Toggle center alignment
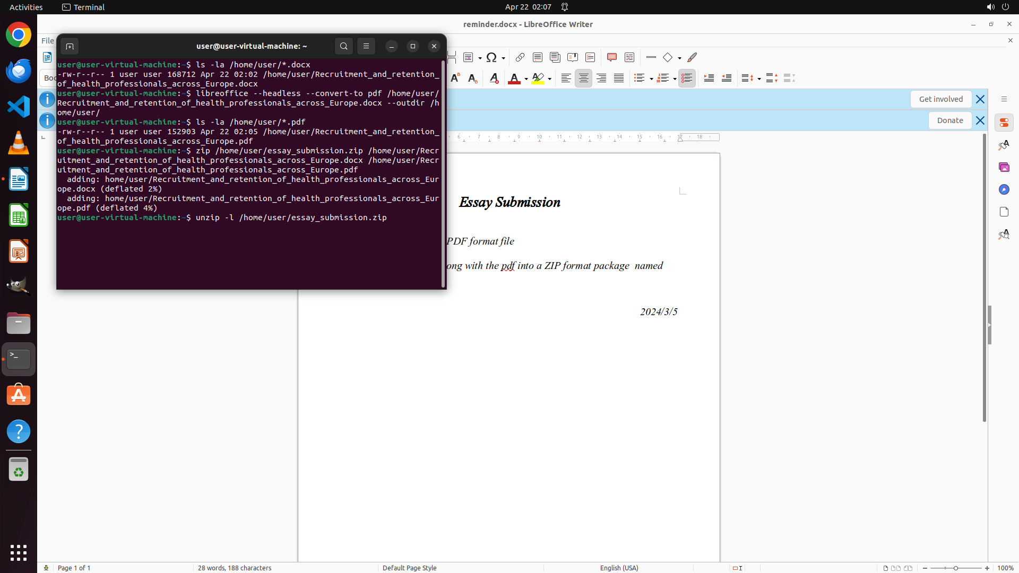 pos(583,79)
